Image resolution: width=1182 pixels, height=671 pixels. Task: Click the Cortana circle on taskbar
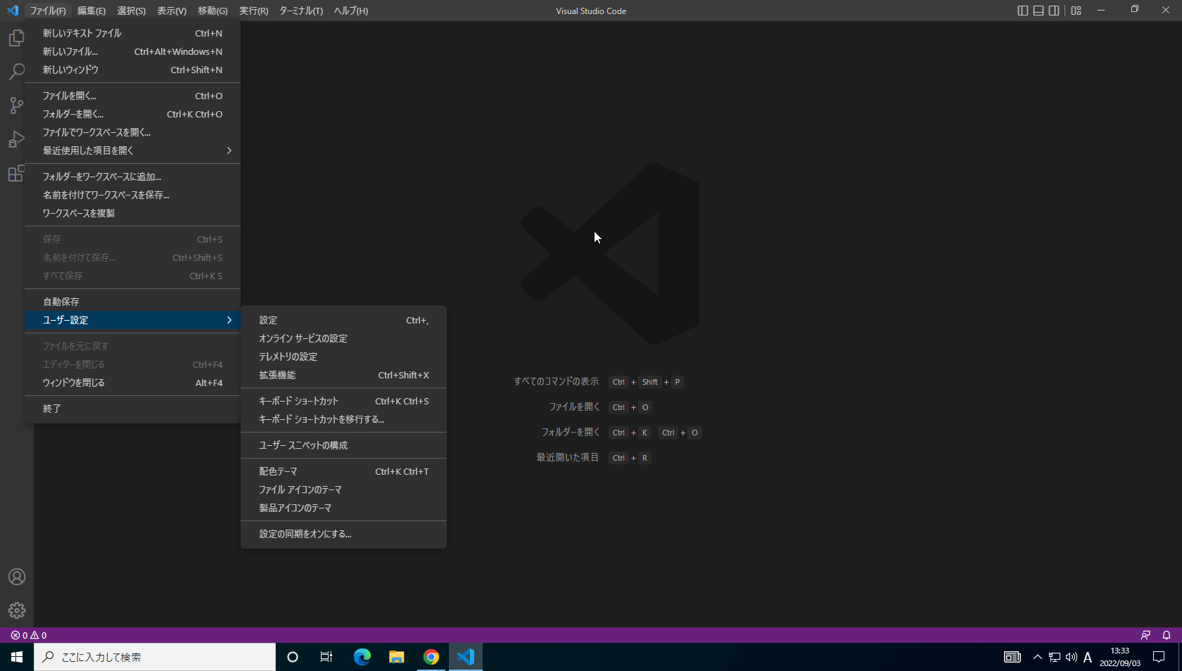(293, 657)
